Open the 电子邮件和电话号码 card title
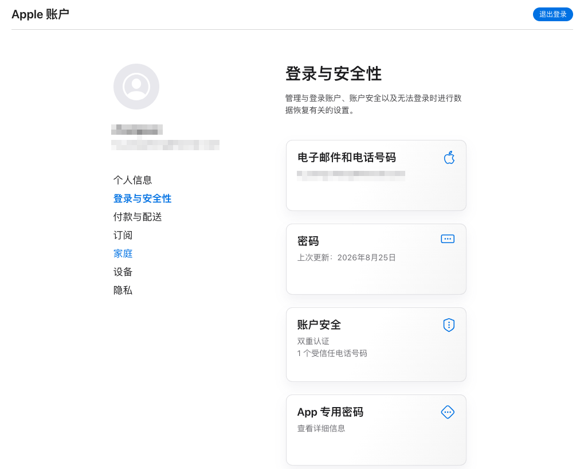Viewport: 584px width, 469px height. point(346,157)
